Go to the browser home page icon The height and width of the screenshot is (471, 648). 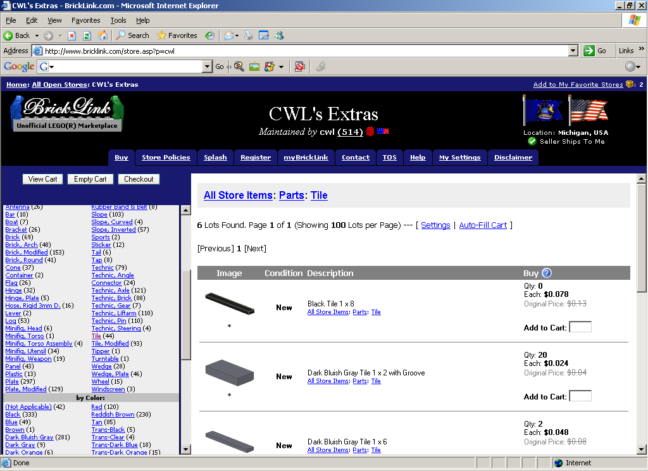click(102, 35)
